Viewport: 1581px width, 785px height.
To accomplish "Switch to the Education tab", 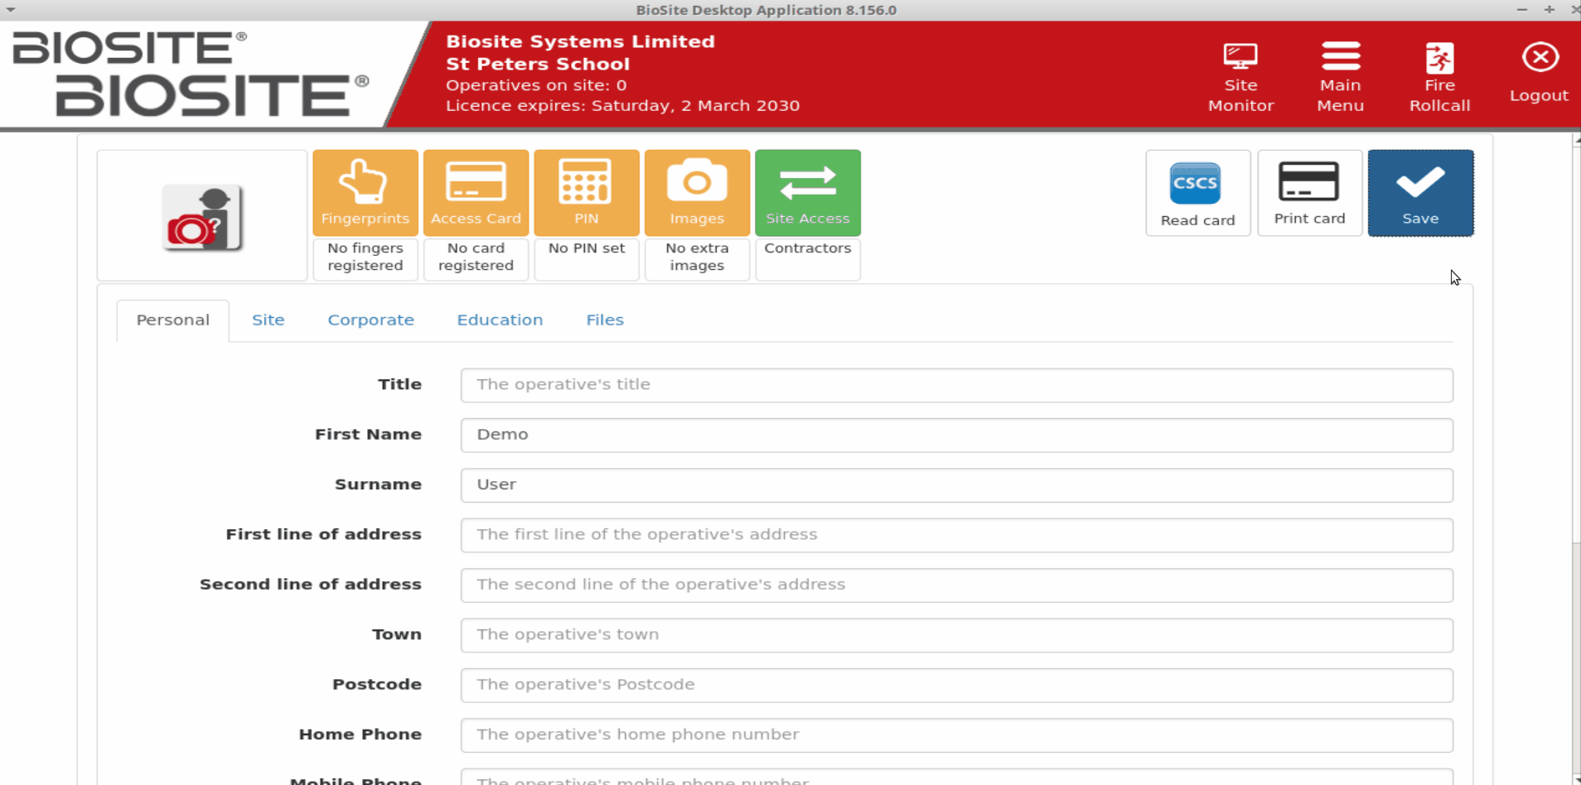I will pos(500,320).
